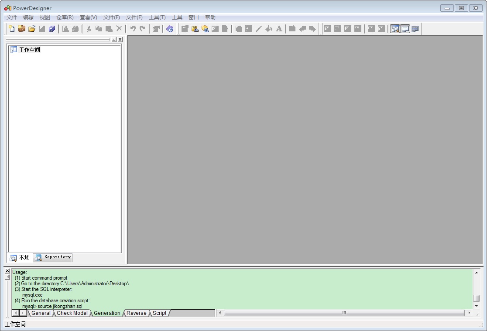
Task: Click the Save All multiple-disks icon
Action: [x=52, y=29]
